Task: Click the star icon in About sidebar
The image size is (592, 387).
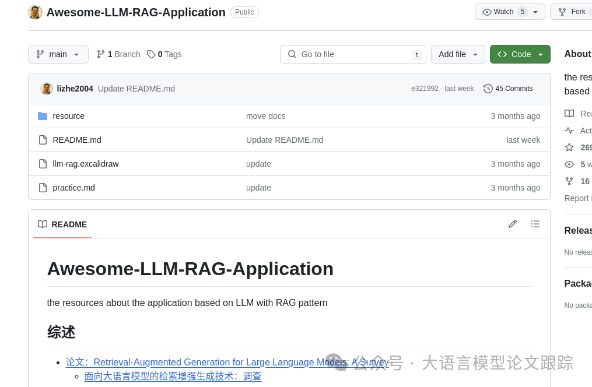Action: pyautogui.click(x=569, y=147)
